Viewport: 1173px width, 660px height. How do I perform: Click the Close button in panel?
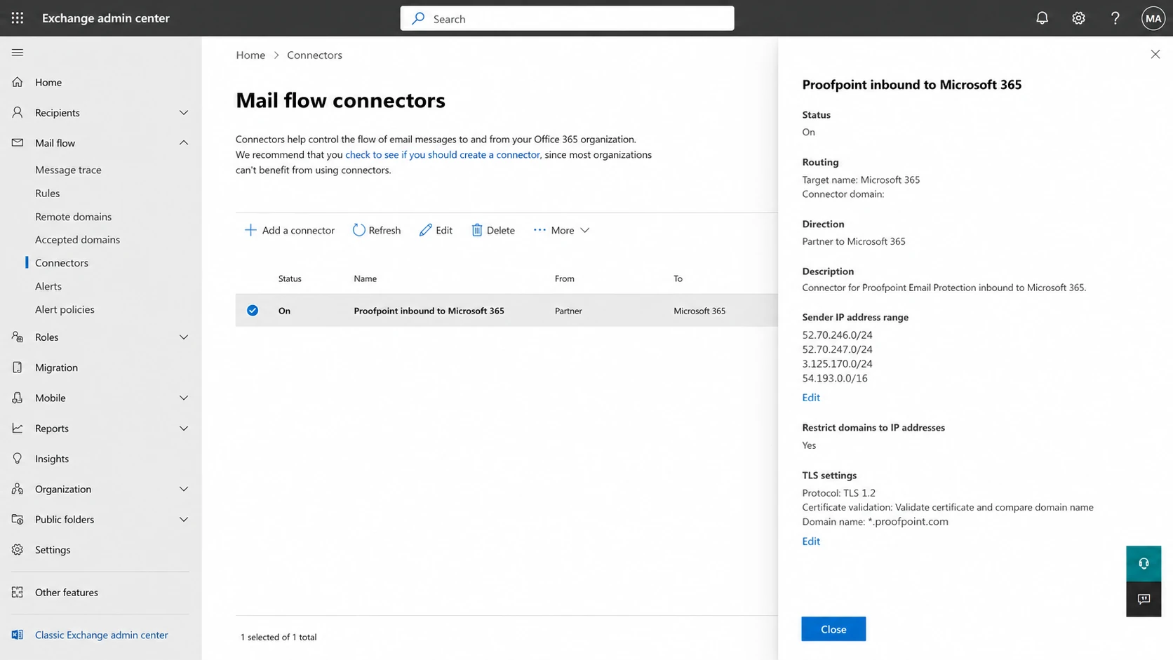(x=833, y=629)
